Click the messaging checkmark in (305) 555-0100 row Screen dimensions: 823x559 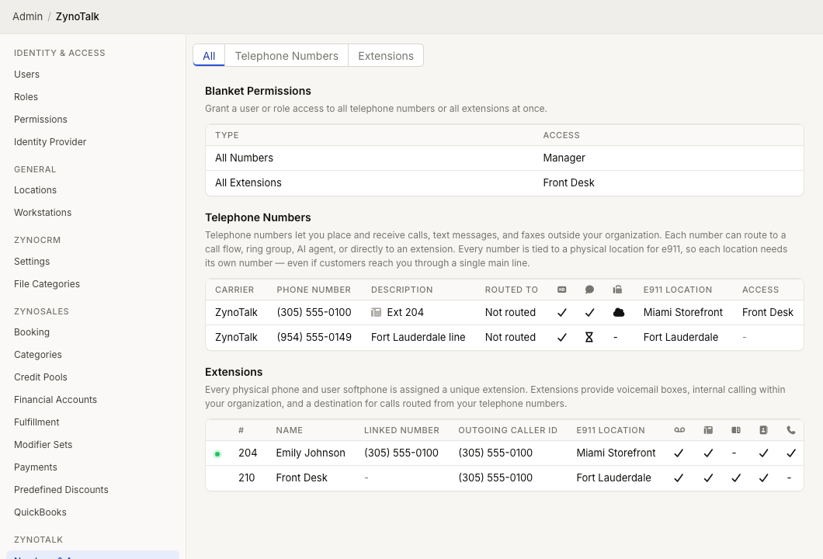589,313
